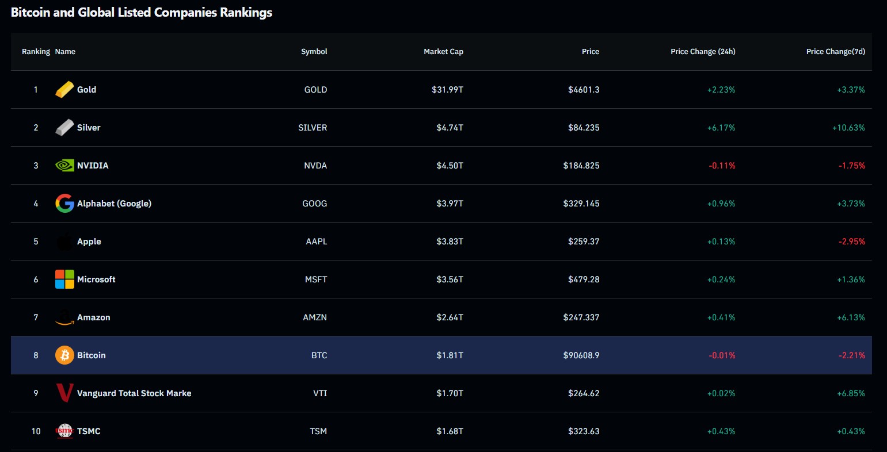Sort by Market Cap column header
Image resolution: width=887 pixels, height=452 pixels.
click(443, 52)
